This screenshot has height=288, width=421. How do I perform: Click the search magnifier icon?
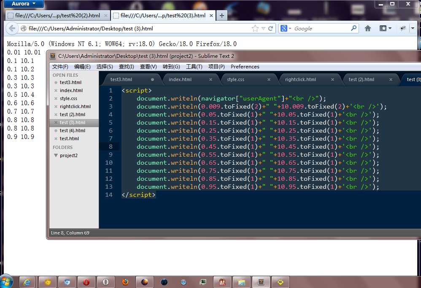tap(354, 28)
